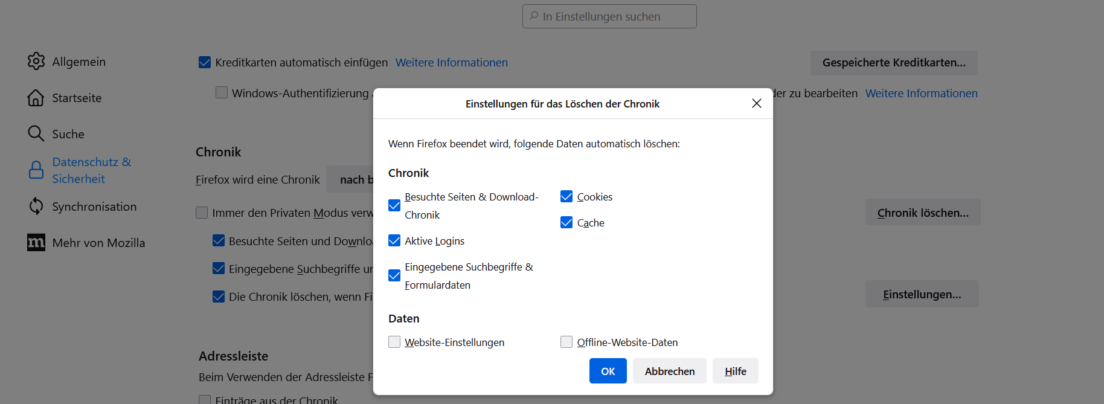Viewport: 1104px width, 404px height.
Task: Click the Datenschutz & Sicherheit lock icon
Action: pyautogui.click(x=36, y=170)
